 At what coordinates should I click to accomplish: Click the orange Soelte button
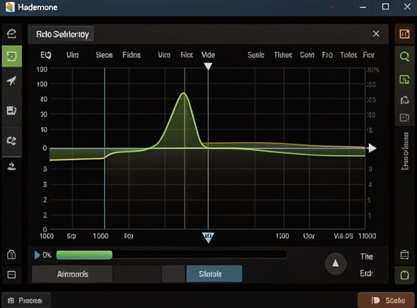point(386,300)
